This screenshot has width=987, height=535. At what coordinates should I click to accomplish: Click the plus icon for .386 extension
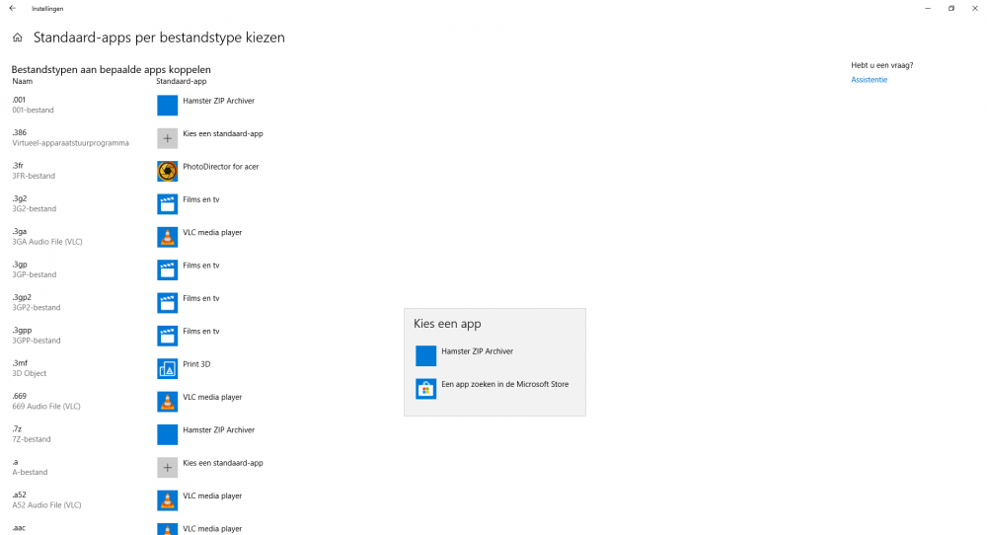tap(168, 138)
